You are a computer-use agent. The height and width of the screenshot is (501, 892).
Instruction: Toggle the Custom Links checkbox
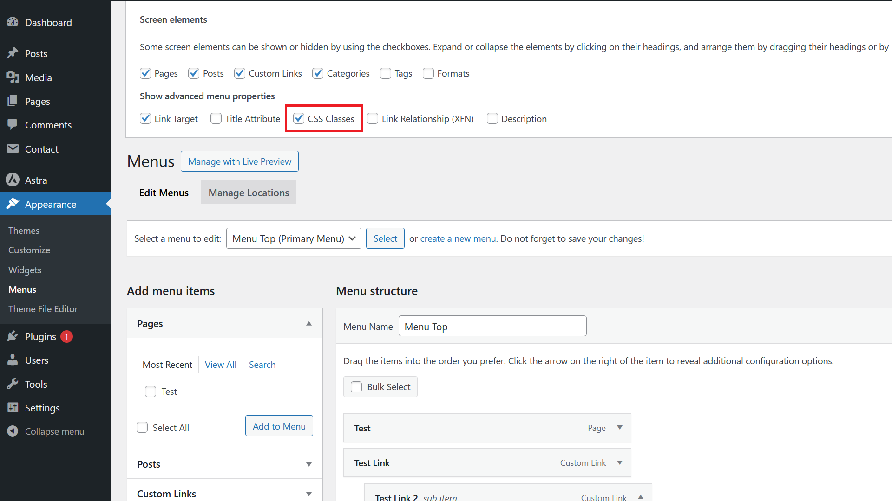[240, 73]
